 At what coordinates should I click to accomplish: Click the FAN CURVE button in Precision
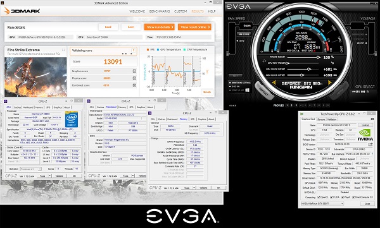tap(244, 34)
